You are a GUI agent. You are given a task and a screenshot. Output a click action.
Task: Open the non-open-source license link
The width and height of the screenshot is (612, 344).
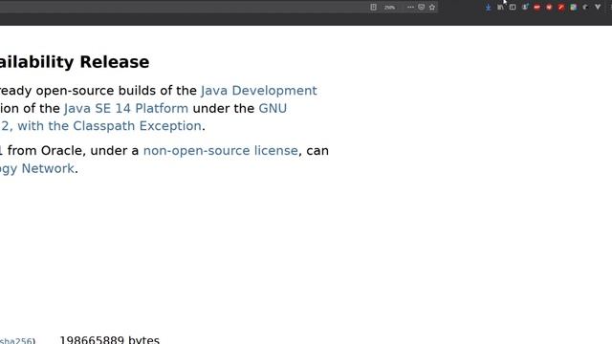pos(221,151)
